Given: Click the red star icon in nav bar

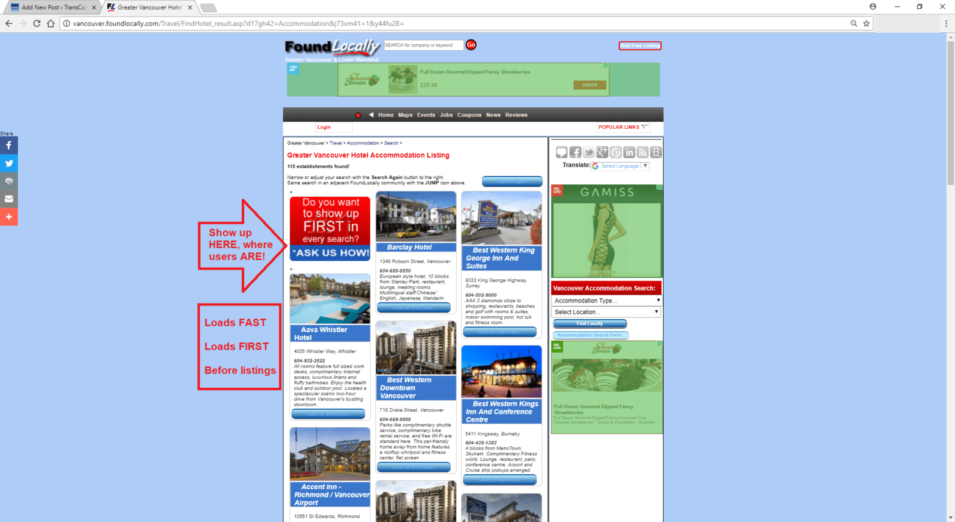Looking at the screenshot, I should click(x=358, y=115).
